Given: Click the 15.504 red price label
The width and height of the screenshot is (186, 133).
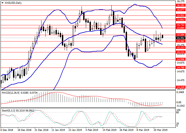Looking at the screenshot, I should (180, 35).
